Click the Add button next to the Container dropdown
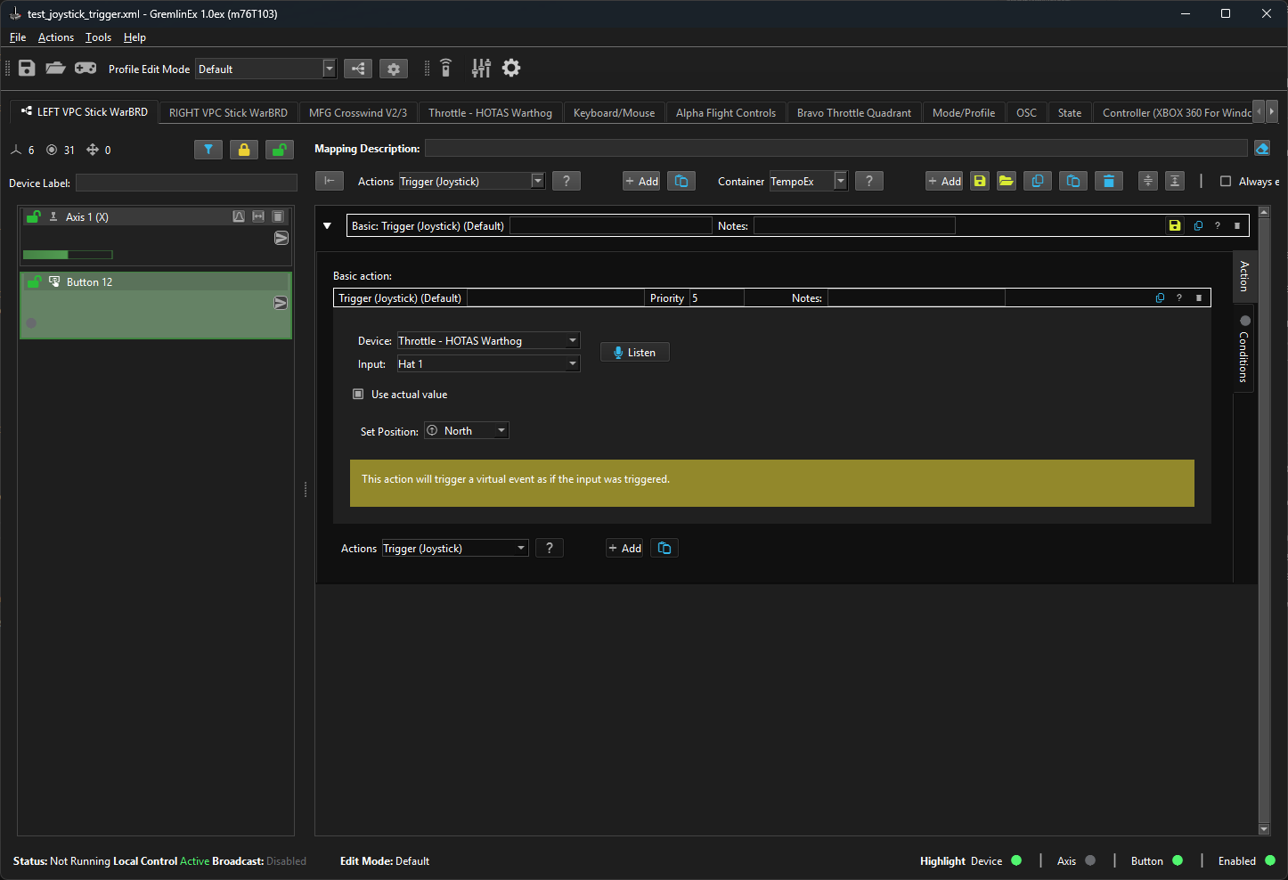 click(x=944, y=181)
